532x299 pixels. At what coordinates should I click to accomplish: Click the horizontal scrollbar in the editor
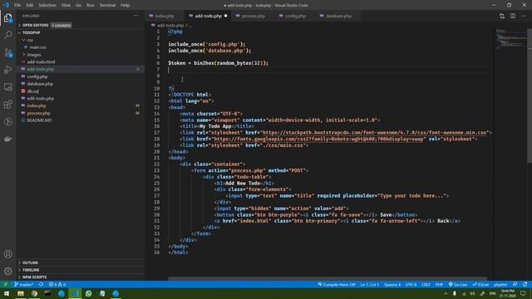[328, 279]
